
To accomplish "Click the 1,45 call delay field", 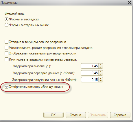I will coord(90,66).
